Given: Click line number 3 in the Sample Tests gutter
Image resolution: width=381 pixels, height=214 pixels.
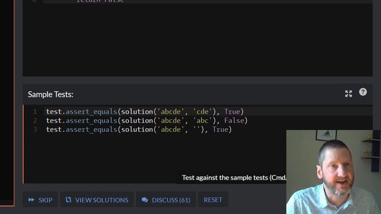Looking at the screenshot, I should [x=35, y=130].
